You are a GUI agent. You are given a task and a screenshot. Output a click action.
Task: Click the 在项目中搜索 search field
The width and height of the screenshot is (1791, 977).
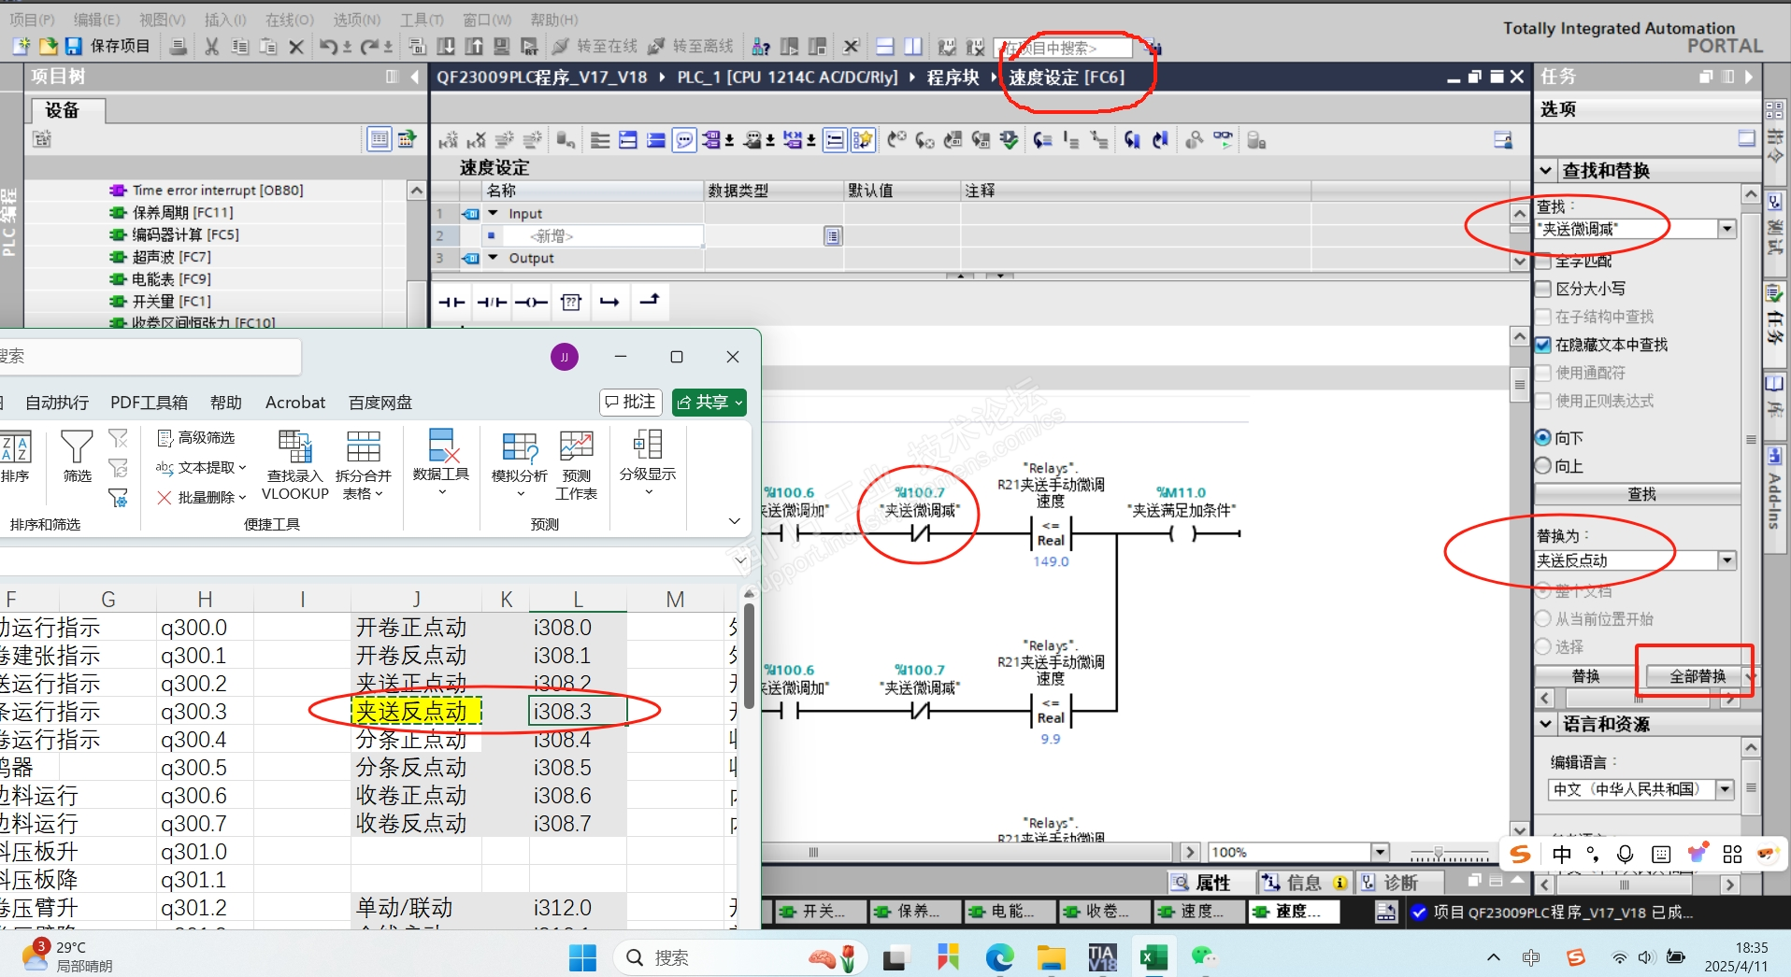[x=1063, y=48]
